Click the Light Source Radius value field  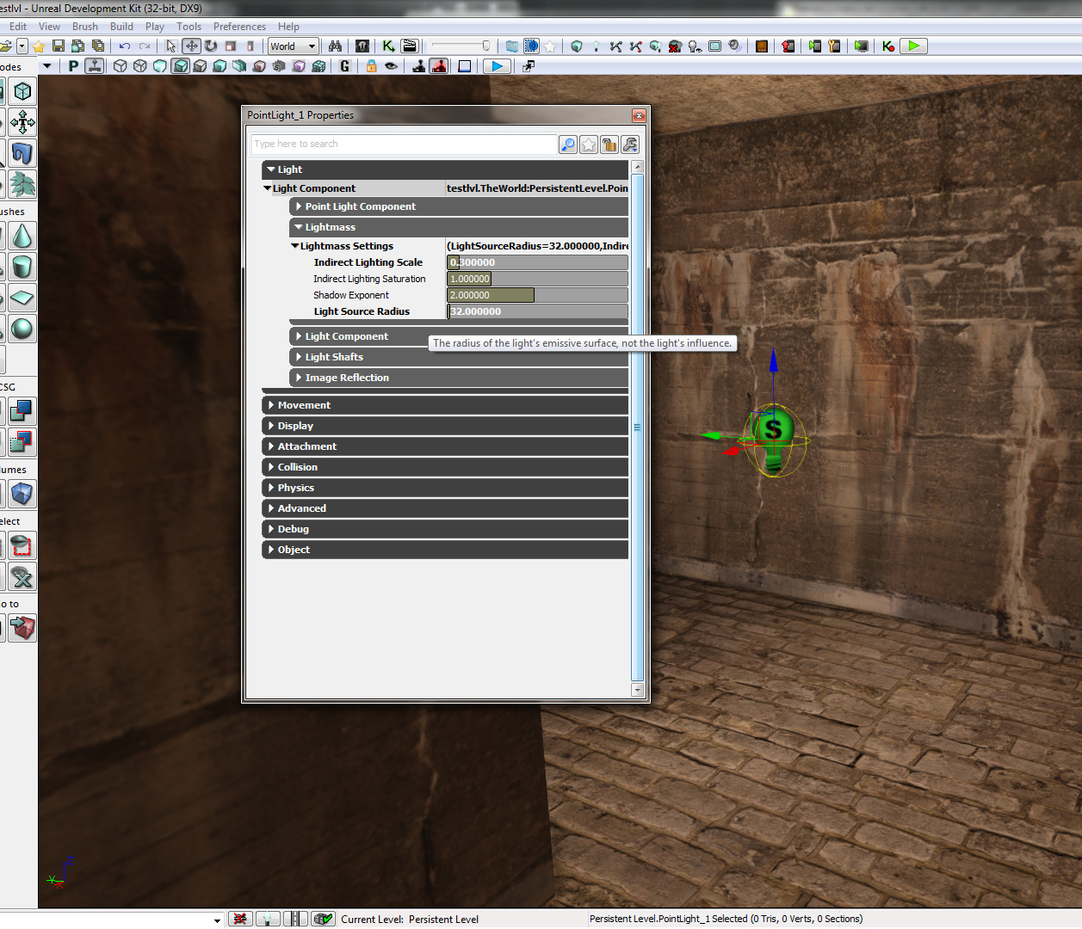click(x=537, y=311)
